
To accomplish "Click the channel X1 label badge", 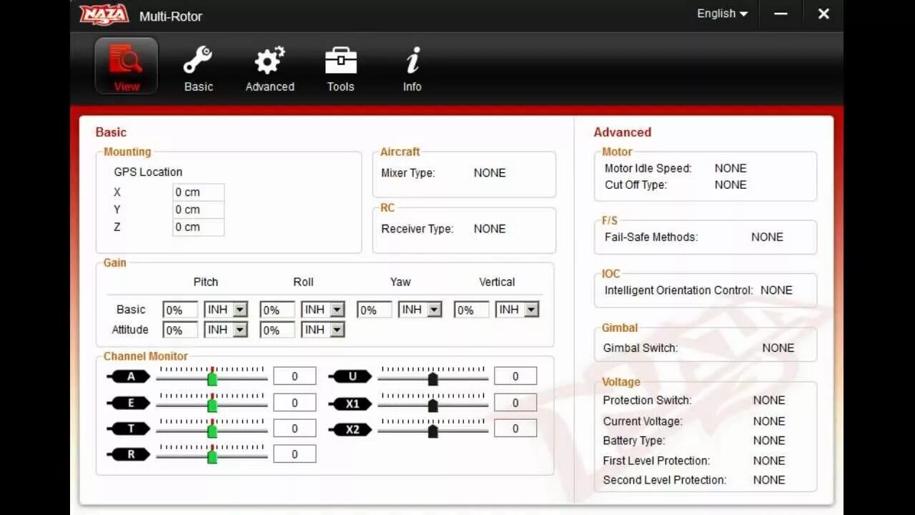I will coord(351,404).
